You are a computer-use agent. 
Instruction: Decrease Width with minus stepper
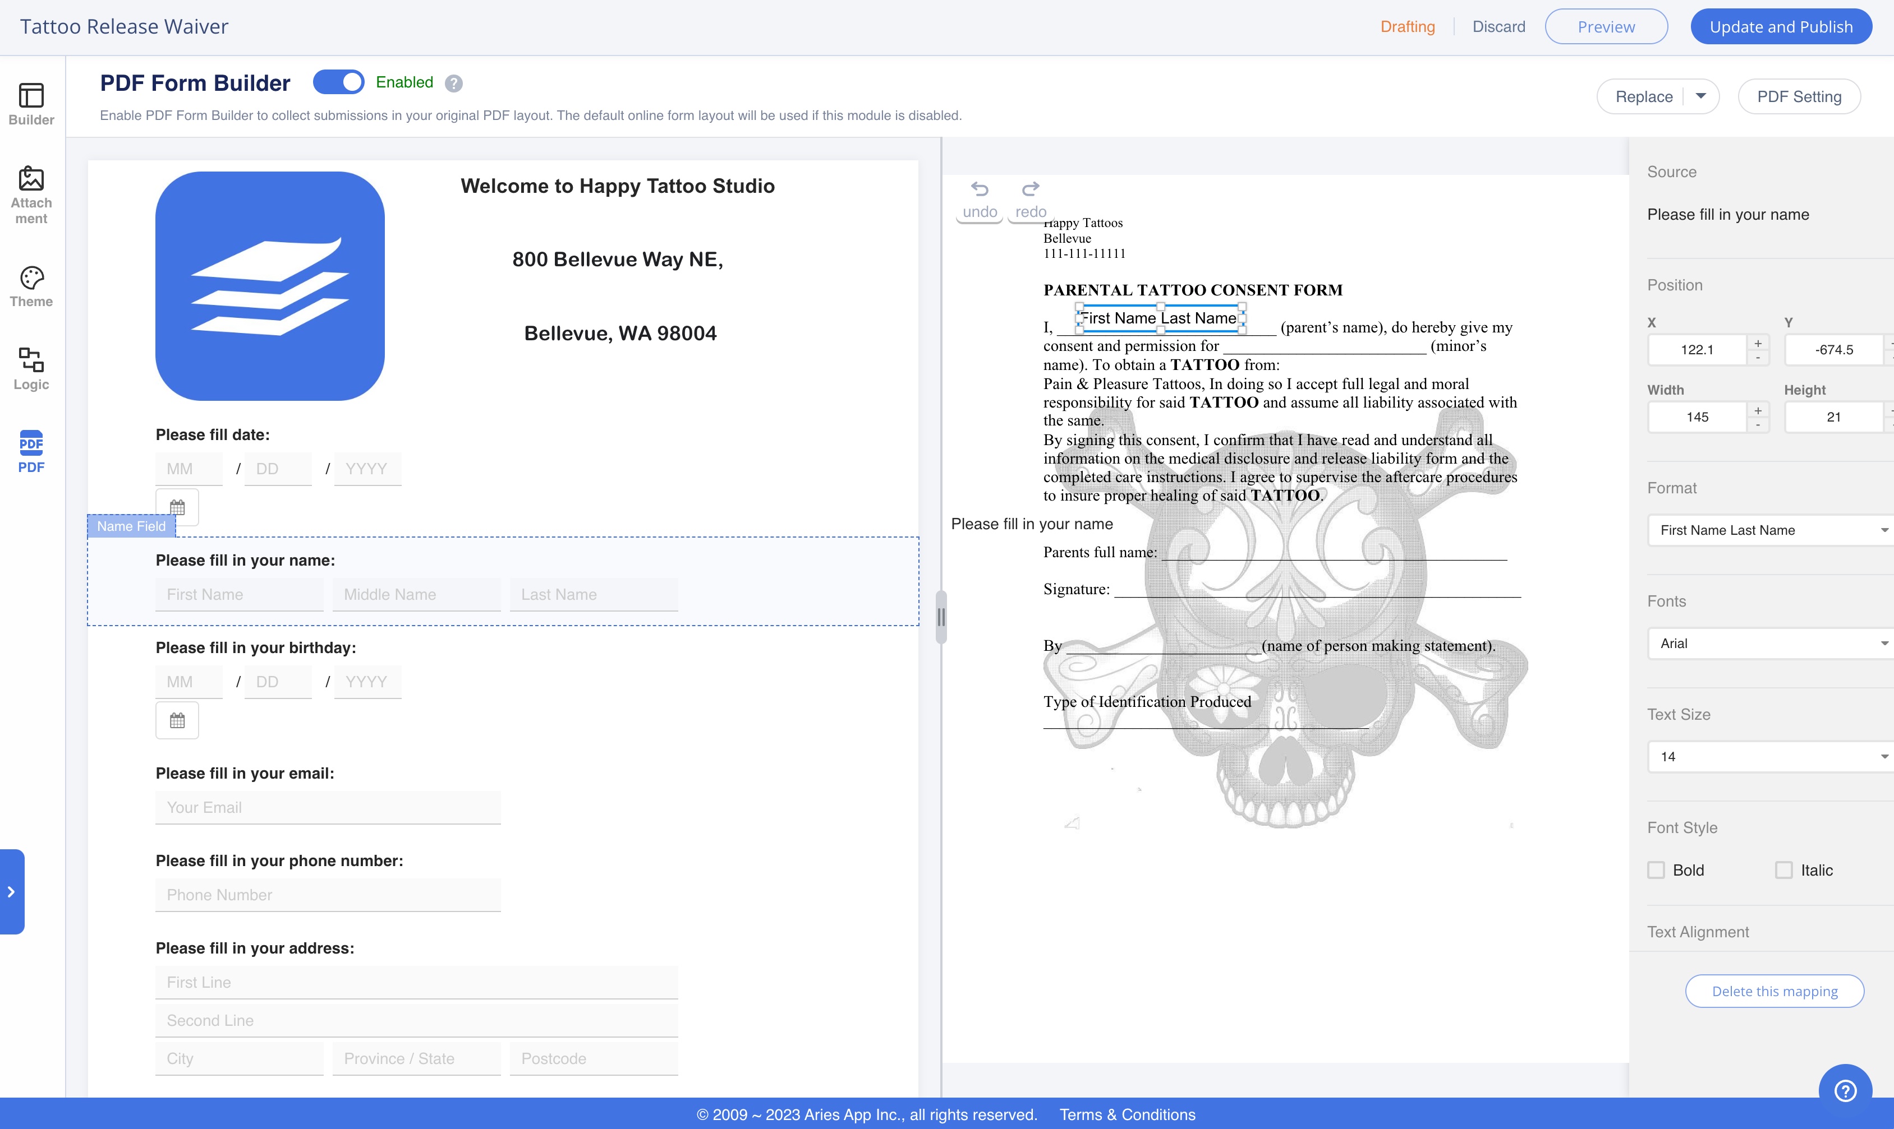pos(1758,424)
